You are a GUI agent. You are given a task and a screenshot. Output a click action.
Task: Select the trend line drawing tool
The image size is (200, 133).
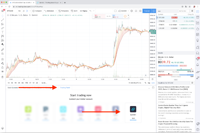2,20
